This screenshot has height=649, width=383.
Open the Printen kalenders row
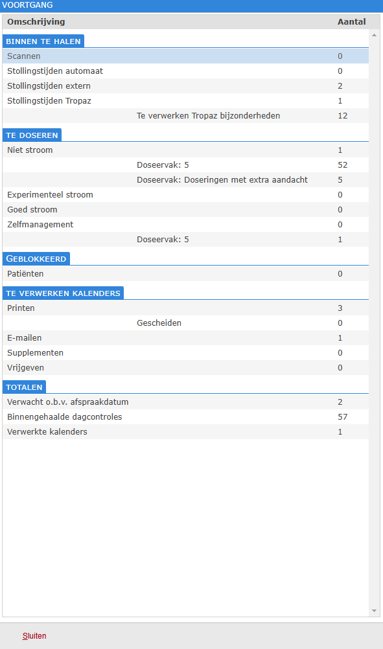point(185,308)
